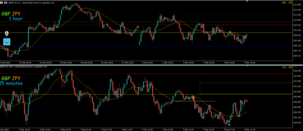Screen dimensions: 303x131
Task: Click the striped icon in the top-left corner
Action: pyautogui.click(x=2, y=2)
